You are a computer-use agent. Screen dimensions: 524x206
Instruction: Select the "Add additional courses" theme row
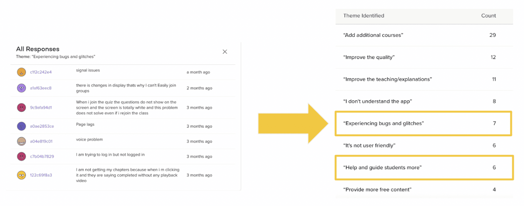[x=424, y=35]
